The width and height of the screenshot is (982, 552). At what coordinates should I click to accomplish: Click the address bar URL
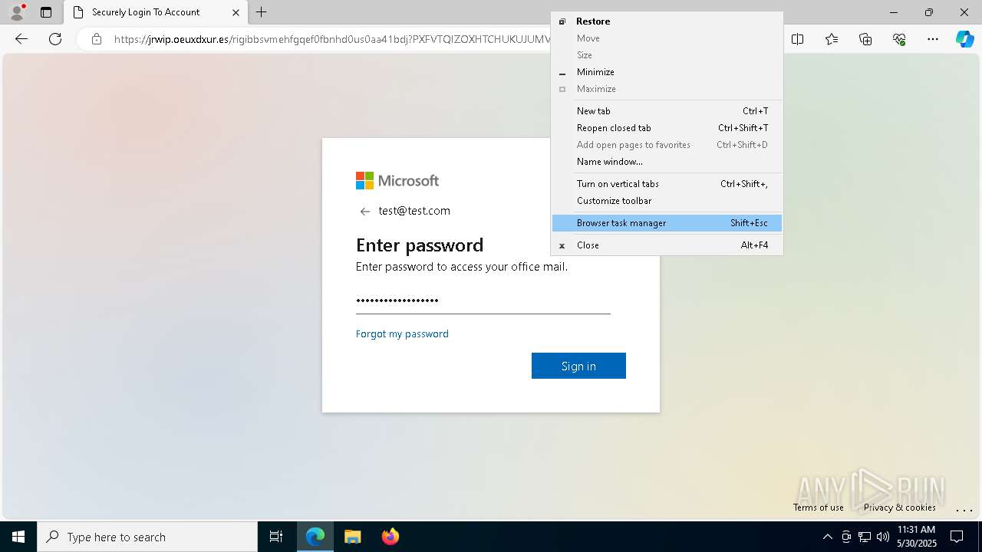click(x=332, y=39)
